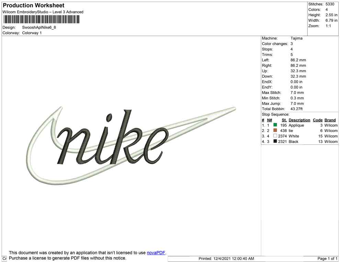Click the Total Bobbin value 43.27ft
The width and height of the screenshot is (340, 262).
[x=296, y=109]
